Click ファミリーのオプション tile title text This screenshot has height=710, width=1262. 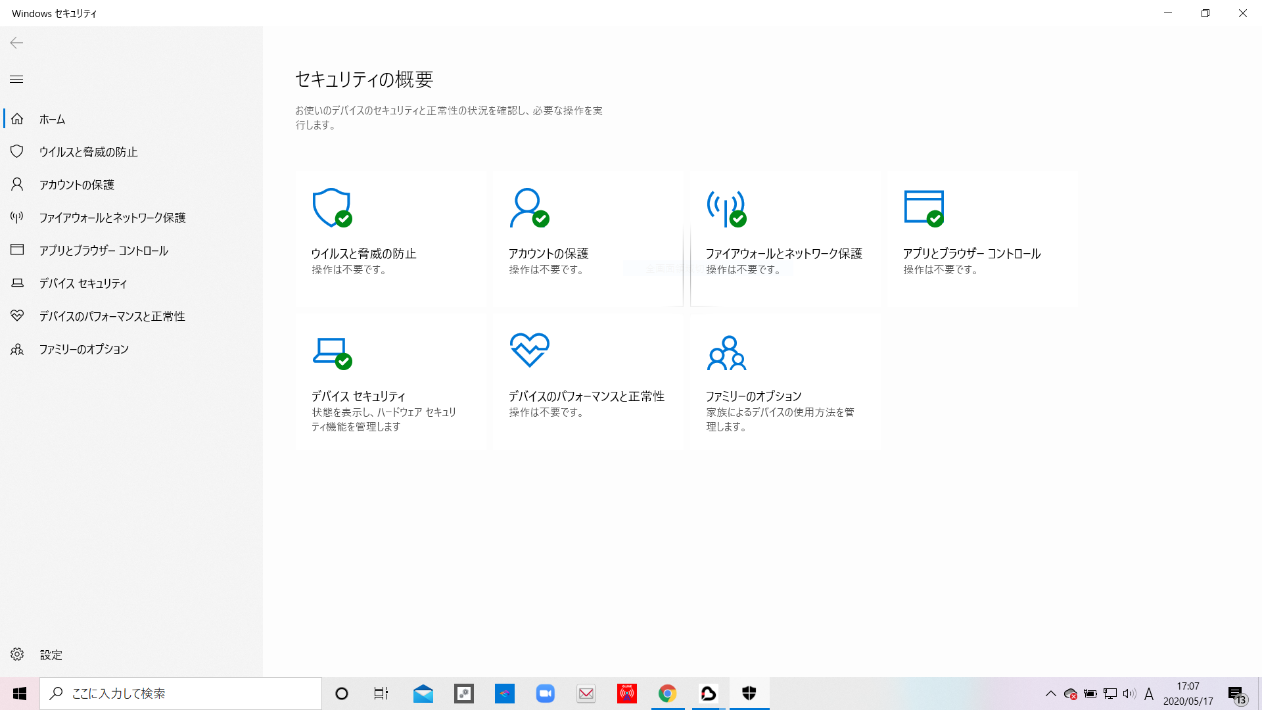click(x=753, y=396)
